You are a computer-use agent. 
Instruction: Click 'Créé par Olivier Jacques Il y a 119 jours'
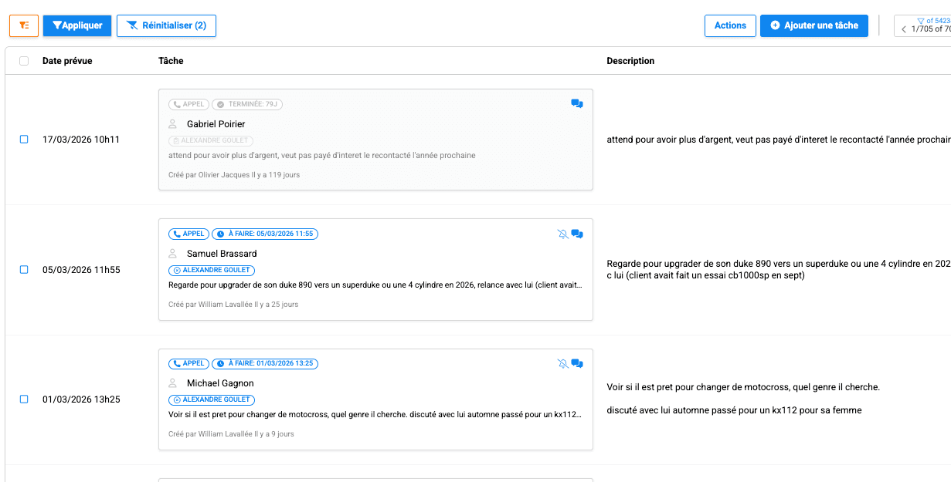click(x=234, y=175)
